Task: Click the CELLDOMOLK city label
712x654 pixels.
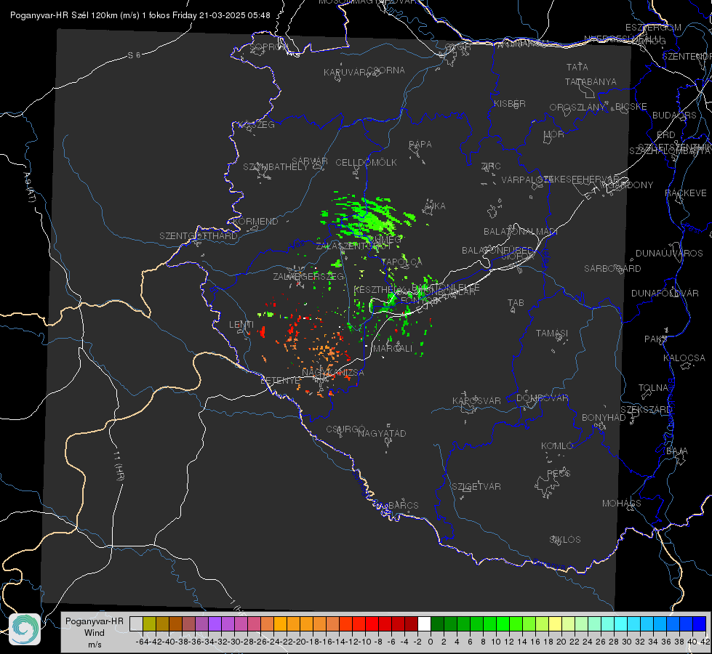Action: pyautogui.click(x=366, y=163)
